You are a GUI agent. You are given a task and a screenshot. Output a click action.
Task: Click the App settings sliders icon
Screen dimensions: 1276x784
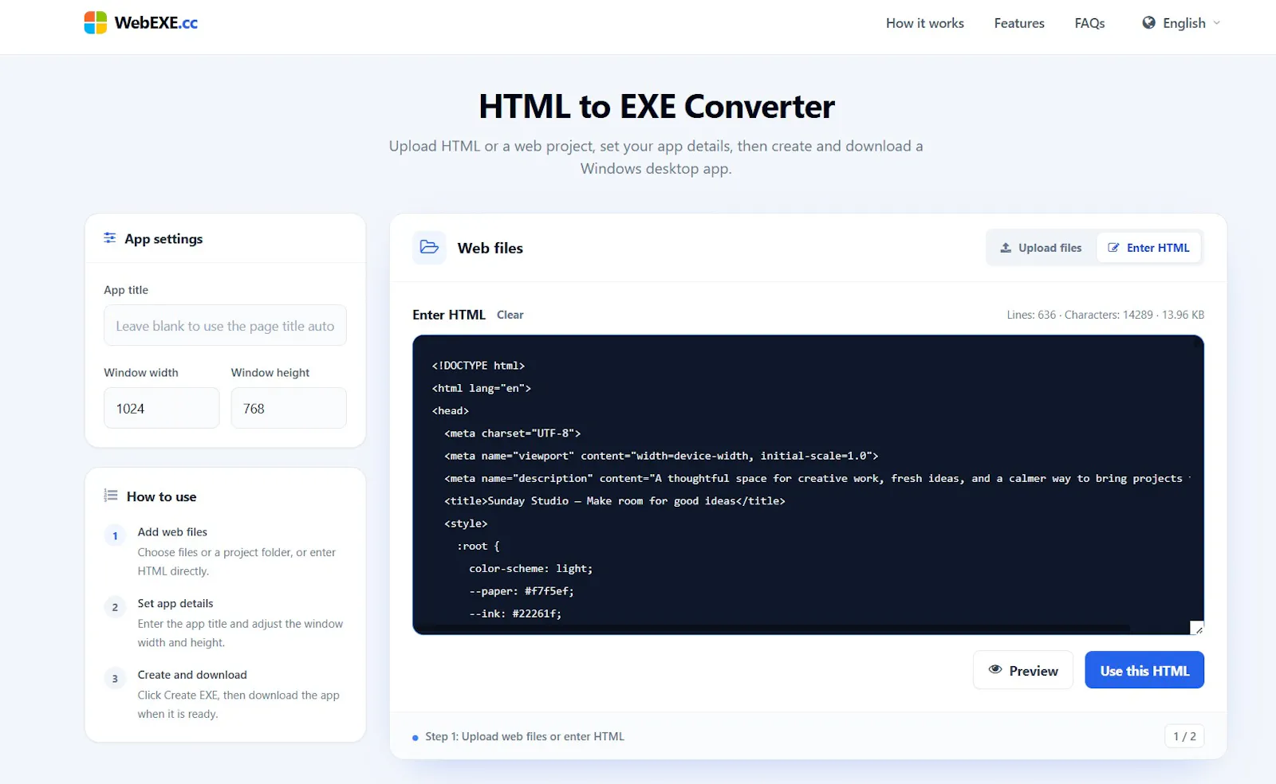point(110,238)
